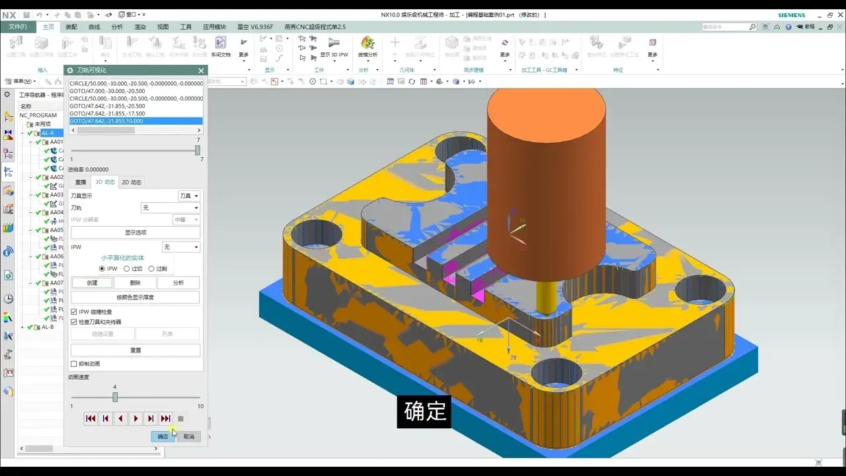The image size is (846, 476).
Task: Switch to the 分析 ribbon tab
Action: coord(117,27)
